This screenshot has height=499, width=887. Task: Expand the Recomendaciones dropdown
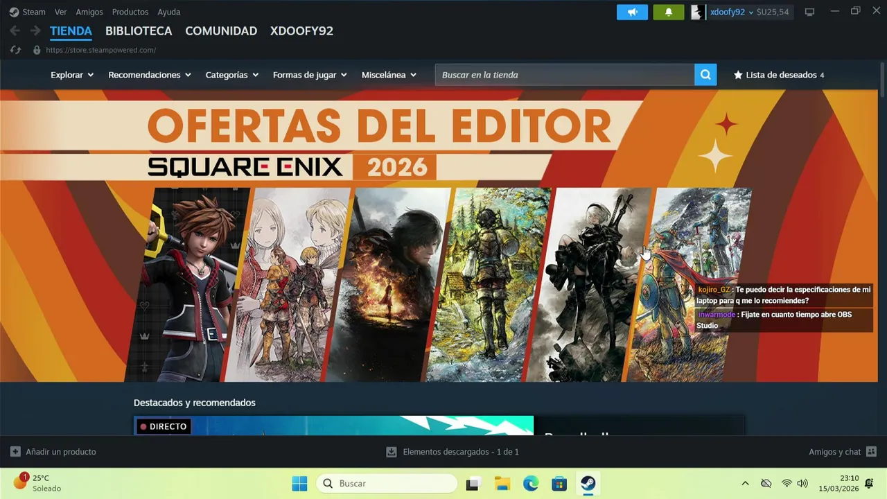coord(150,75)
